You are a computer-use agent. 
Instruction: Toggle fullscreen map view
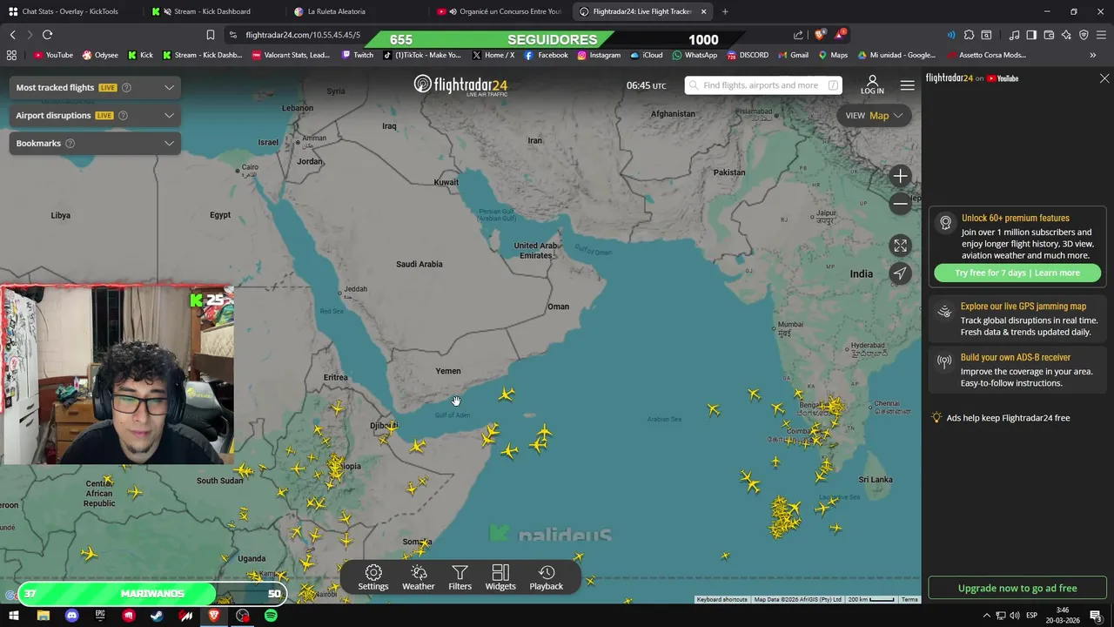click(x=901, y=246)
